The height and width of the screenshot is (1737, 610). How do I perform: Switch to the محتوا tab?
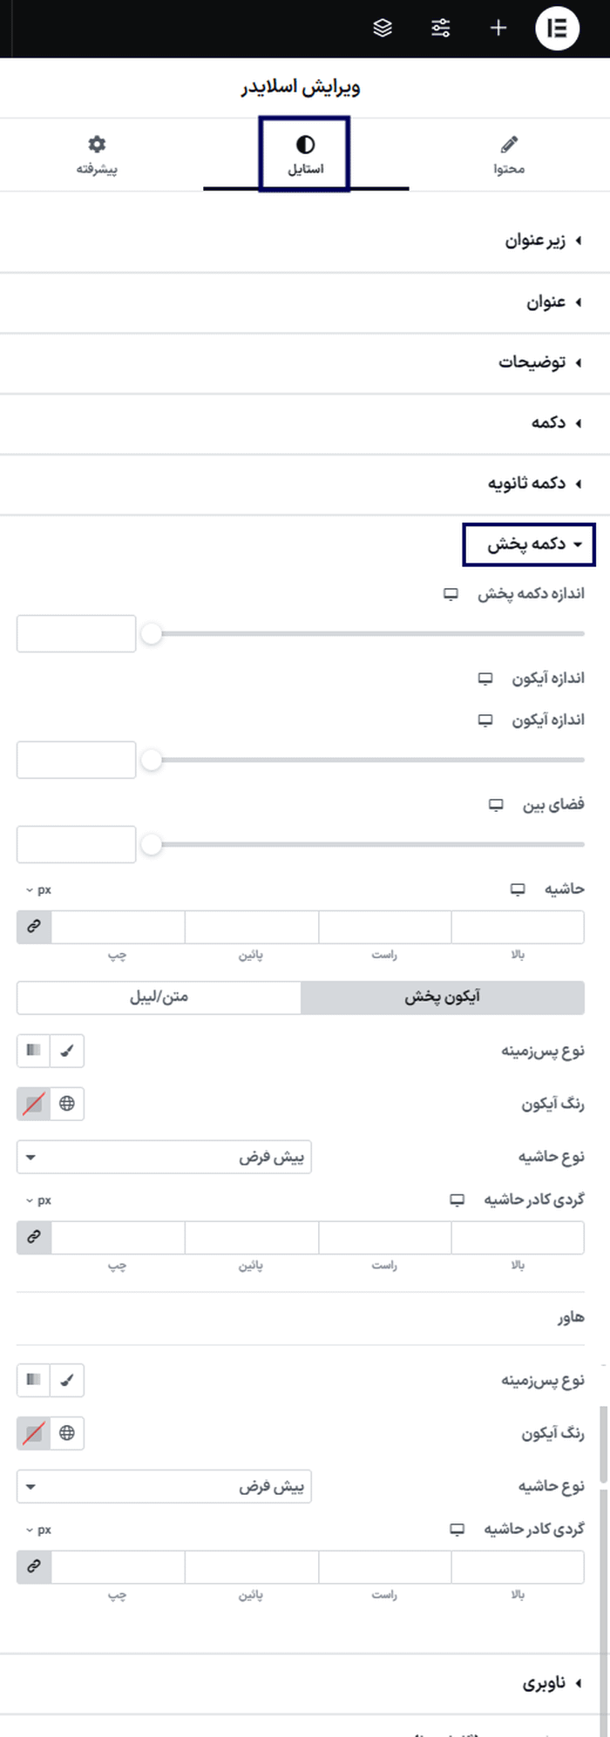pyautogui.click(x=508, y=153)
